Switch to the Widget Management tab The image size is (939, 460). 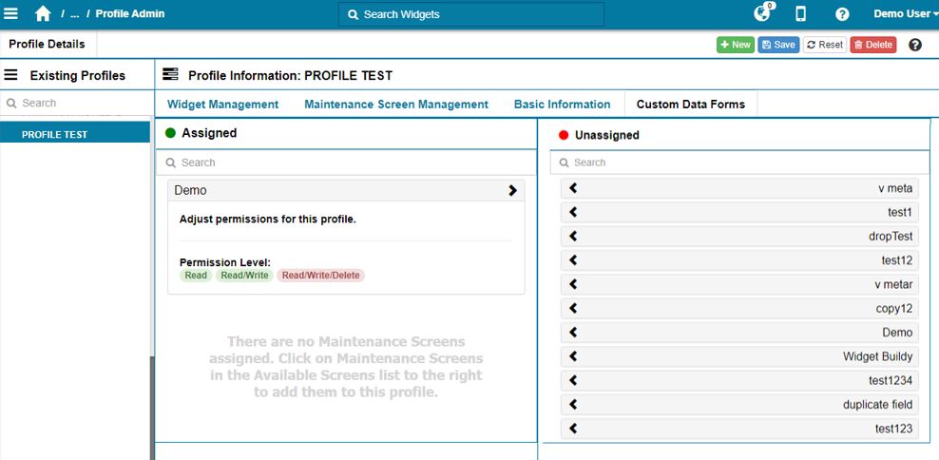pos(222,105)
